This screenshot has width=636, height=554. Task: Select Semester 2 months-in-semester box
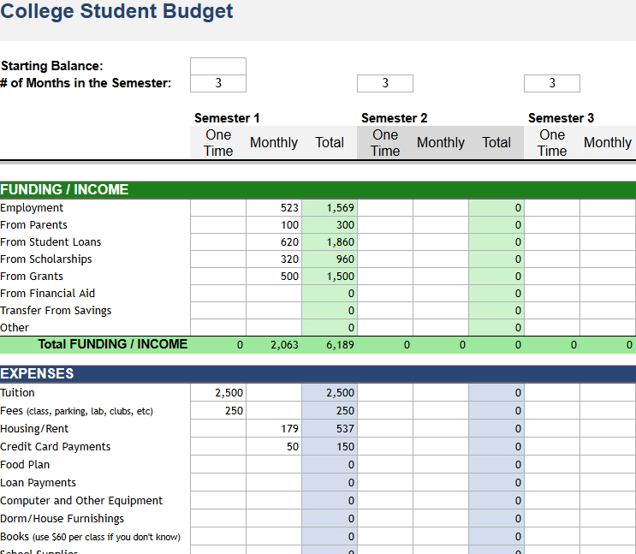click(x=385, y=83)
